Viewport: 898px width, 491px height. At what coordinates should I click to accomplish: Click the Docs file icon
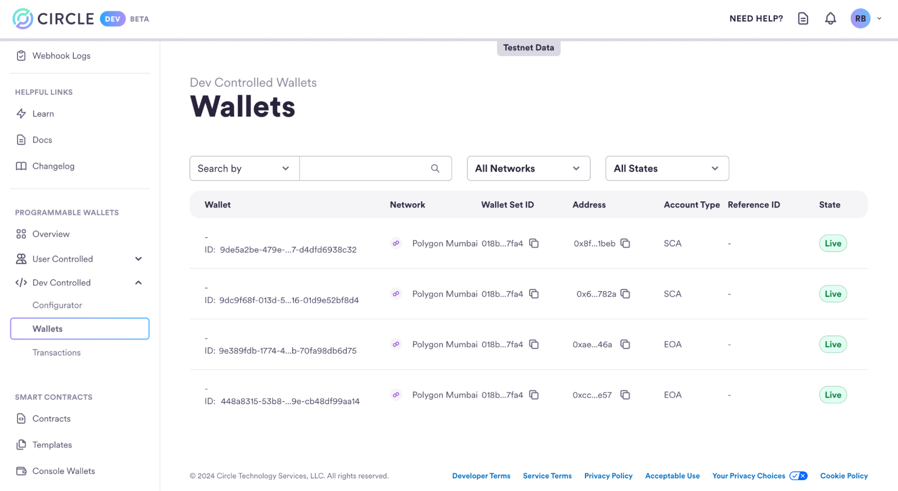(x=21, y=140)
